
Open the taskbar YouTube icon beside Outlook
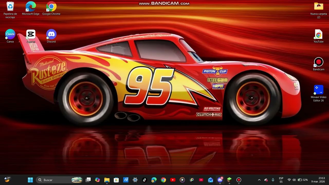click(x=201, y=180)
